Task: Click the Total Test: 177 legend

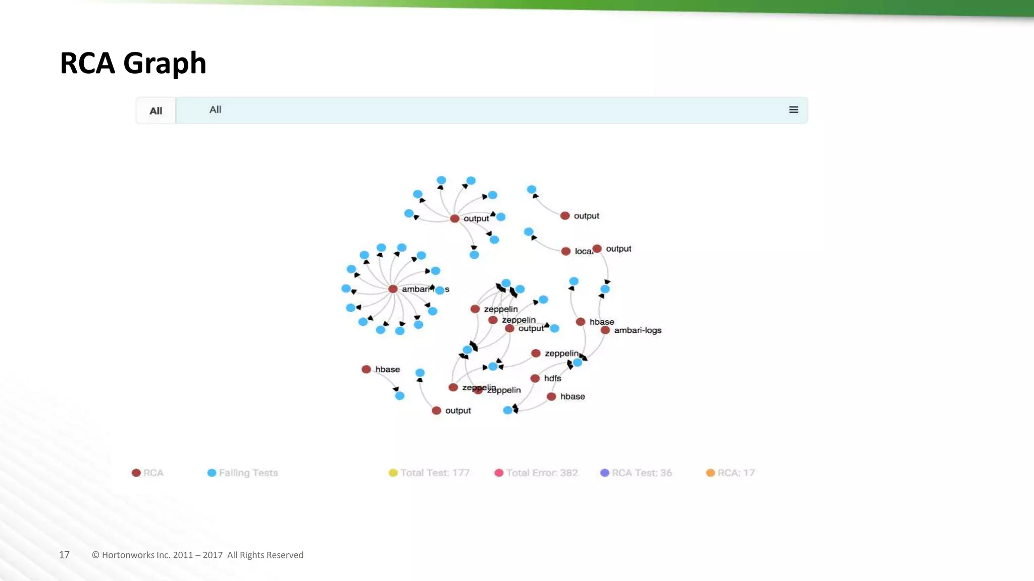Action: (x=429, y=473)
